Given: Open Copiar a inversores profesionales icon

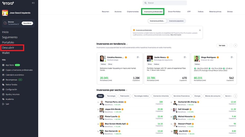Looking at the screenshot, I should (3, 70).
